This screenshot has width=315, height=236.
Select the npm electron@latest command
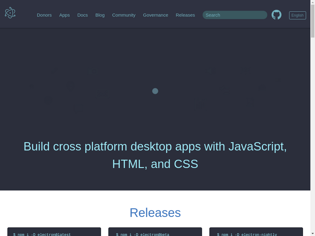[x=42, y=234]
